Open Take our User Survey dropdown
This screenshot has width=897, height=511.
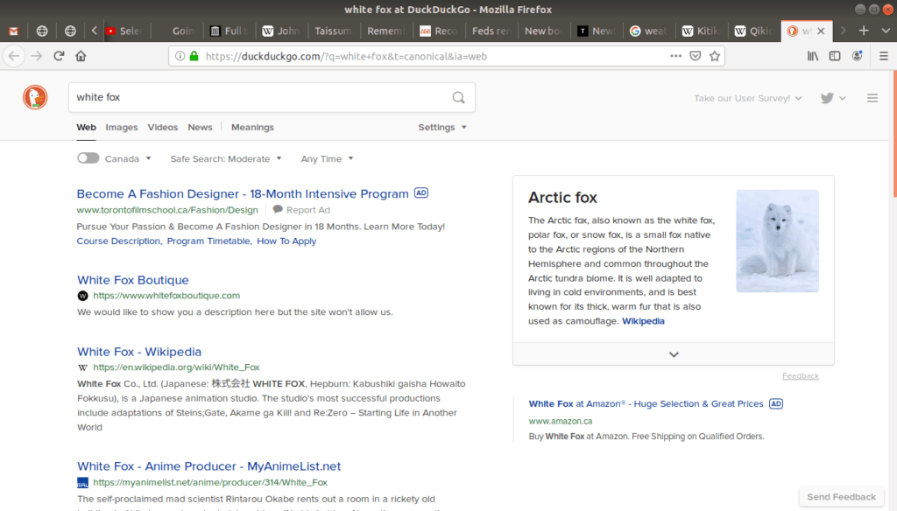click(x=748, y=98)
